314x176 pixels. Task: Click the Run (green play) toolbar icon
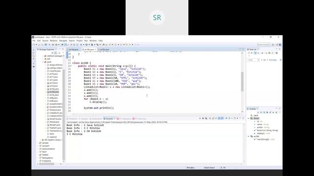86,44
